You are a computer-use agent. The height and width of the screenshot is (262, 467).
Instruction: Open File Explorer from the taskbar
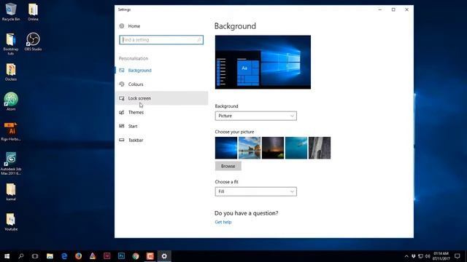coord(50,256)
